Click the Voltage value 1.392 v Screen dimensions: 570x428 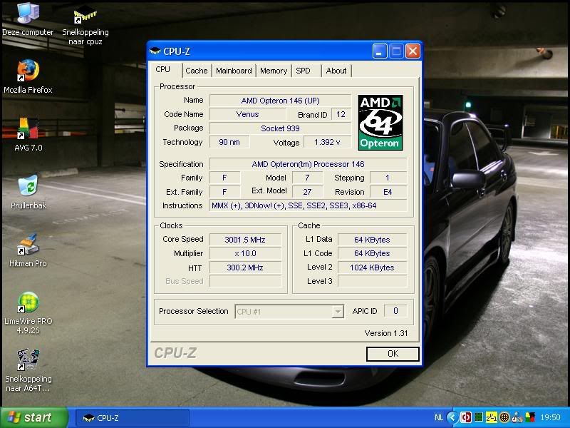(327, 142)
